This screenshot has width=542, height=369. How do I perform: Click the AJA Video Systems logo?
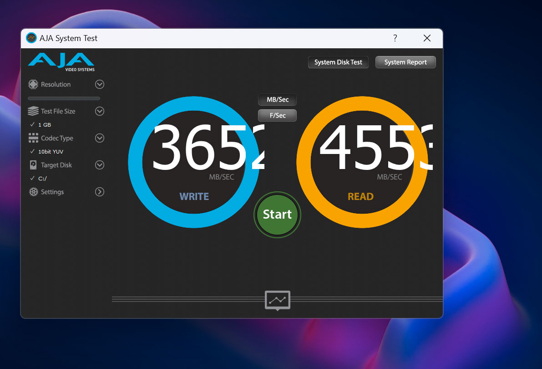pyautogui.click(x=61, y=62)
